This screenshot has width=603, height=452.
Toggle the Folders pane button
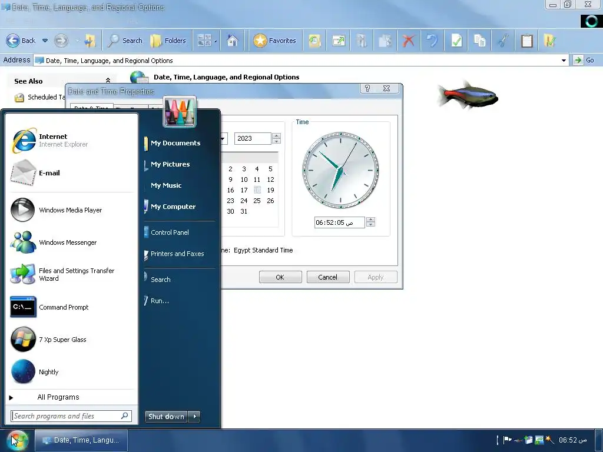[x=168, y=41]
